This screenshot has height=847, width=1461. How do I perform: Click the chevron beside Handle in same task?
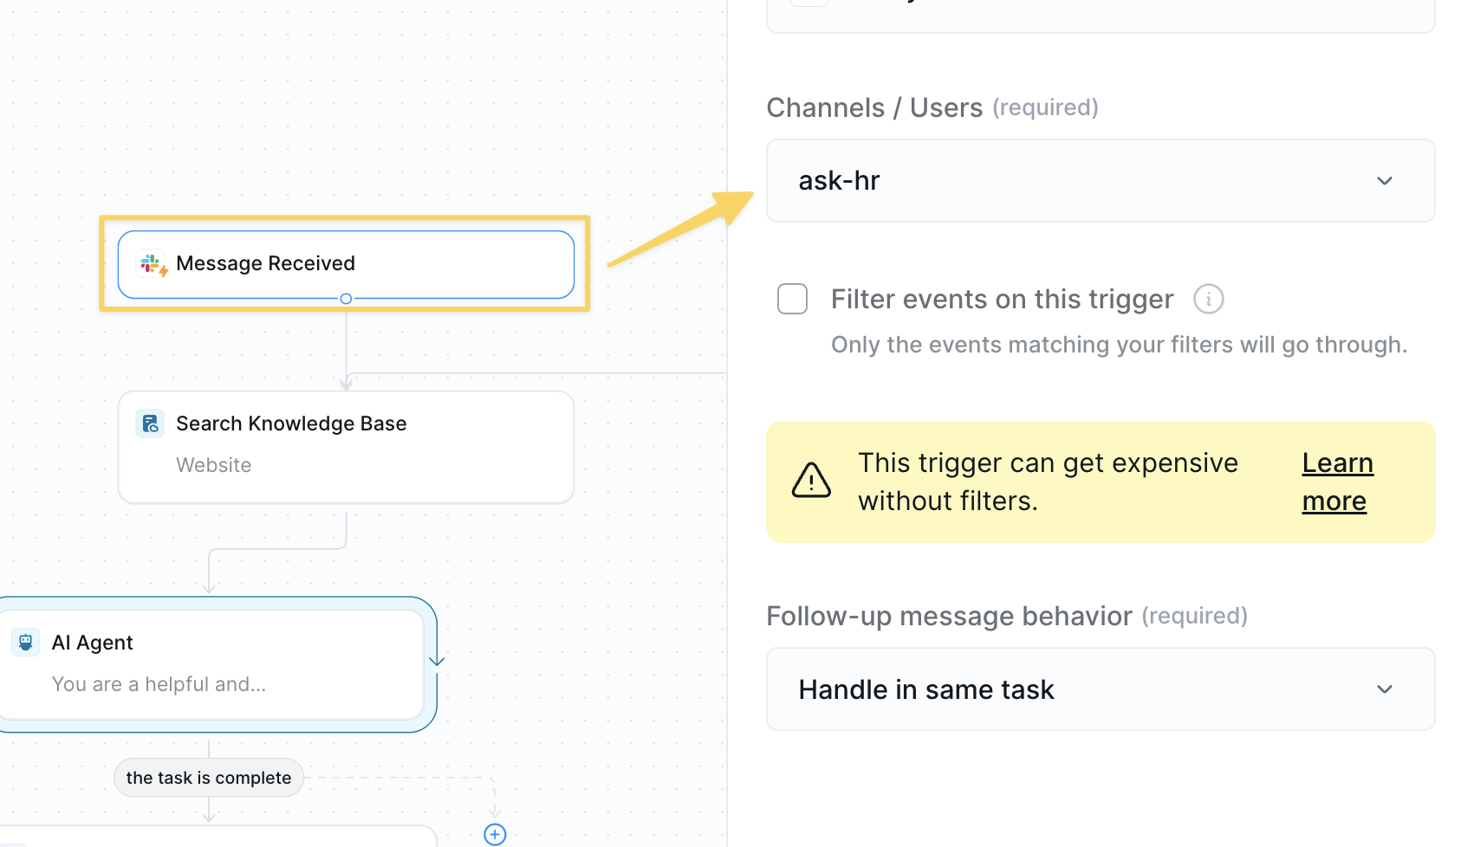(1384, 689)
